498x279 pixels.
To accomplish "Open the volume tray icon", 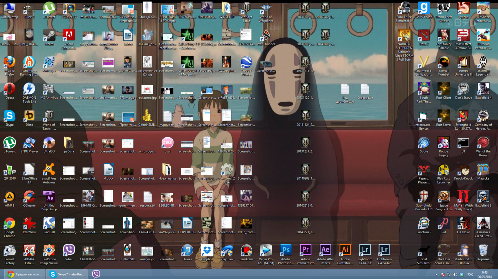I will [455, 274].
